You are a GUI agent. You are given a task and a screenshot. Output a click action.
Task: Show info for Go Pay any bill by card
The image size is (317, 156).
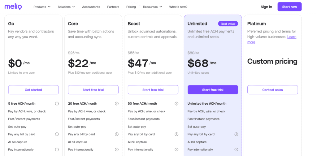(x=57, y=134)
